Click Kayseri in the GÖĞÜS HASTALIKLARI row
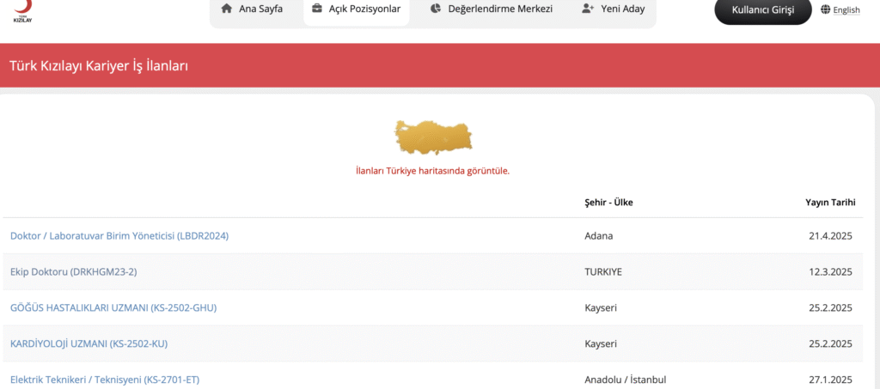Viewport: 880px width, 389px height. 601,307
